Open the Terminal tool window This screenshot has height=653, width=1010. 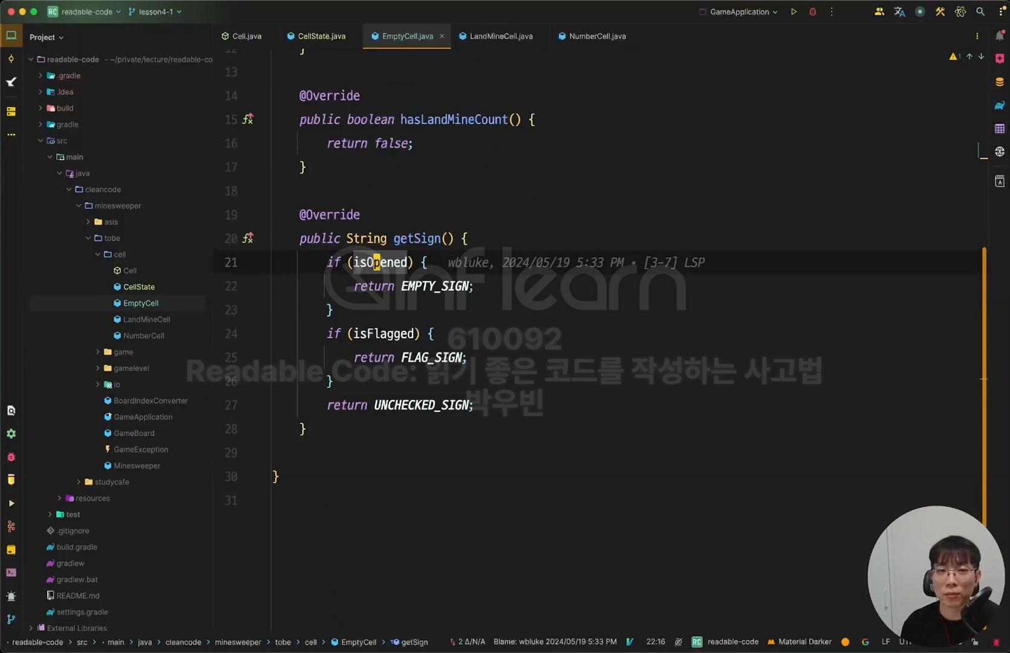click(11, 573)
